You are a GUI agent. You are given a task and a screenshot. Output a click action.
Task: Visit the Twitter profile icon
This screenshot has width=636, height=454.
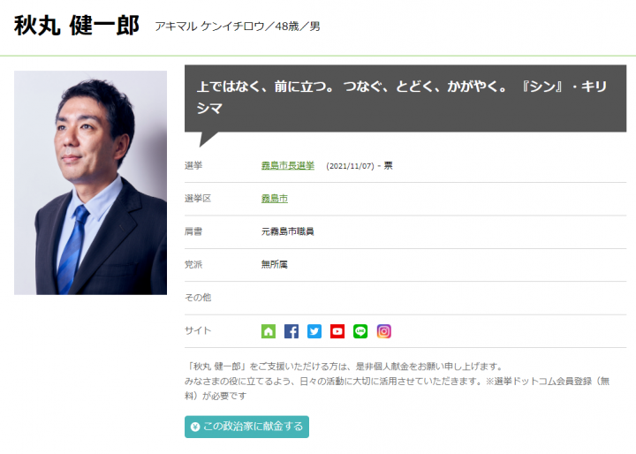pyautogui.click(x=314, y=331)
